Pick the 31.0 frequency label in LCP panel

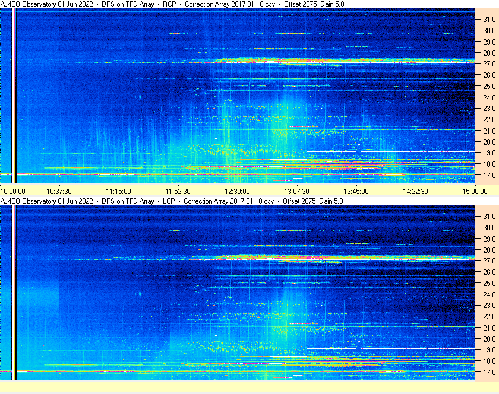[489, 216]
